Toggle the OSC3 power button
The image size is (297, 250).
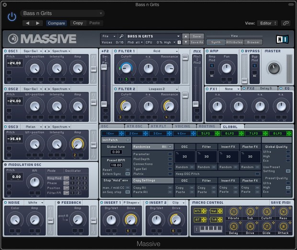click(x=5, y=127)
